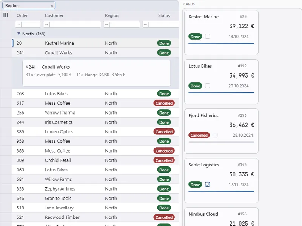Click the Customer filter input field

coord(75,24)
